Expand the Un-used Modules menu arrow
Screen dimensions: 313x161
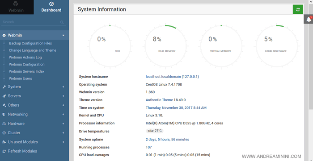pos(63,142)
